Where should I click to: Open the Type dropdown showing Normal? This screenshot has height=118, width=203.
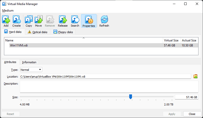(x=31, y=70)
